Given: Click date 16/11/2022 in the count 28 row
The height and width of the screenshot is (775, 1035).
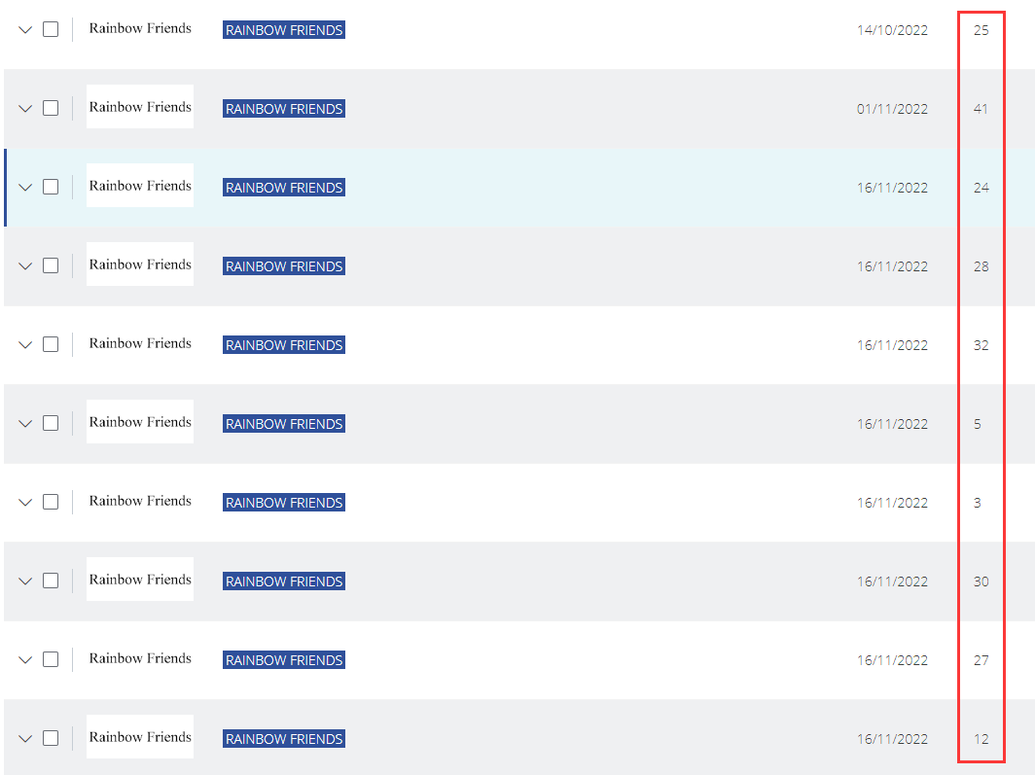Looking at the screenshot, I should (x=892, y=266).
